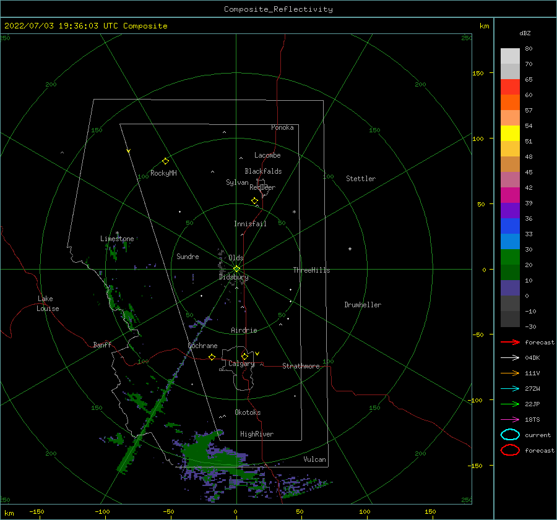
Task: Click the 04DK legend label
Action: pos(532,358)
